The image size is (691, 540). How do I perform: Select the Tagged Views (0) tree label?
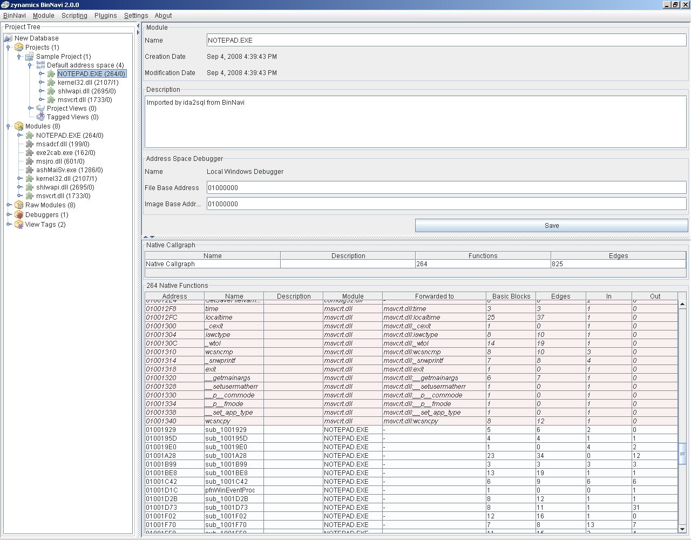click(x=73, y=117)
